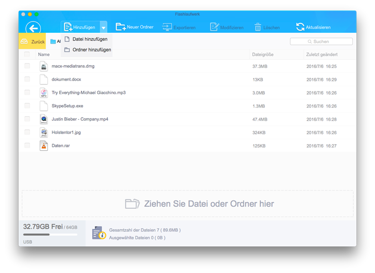
Task: Click the SkypeSetup.exe file icon
Action: pyautogui.click(x=44, y=106)
